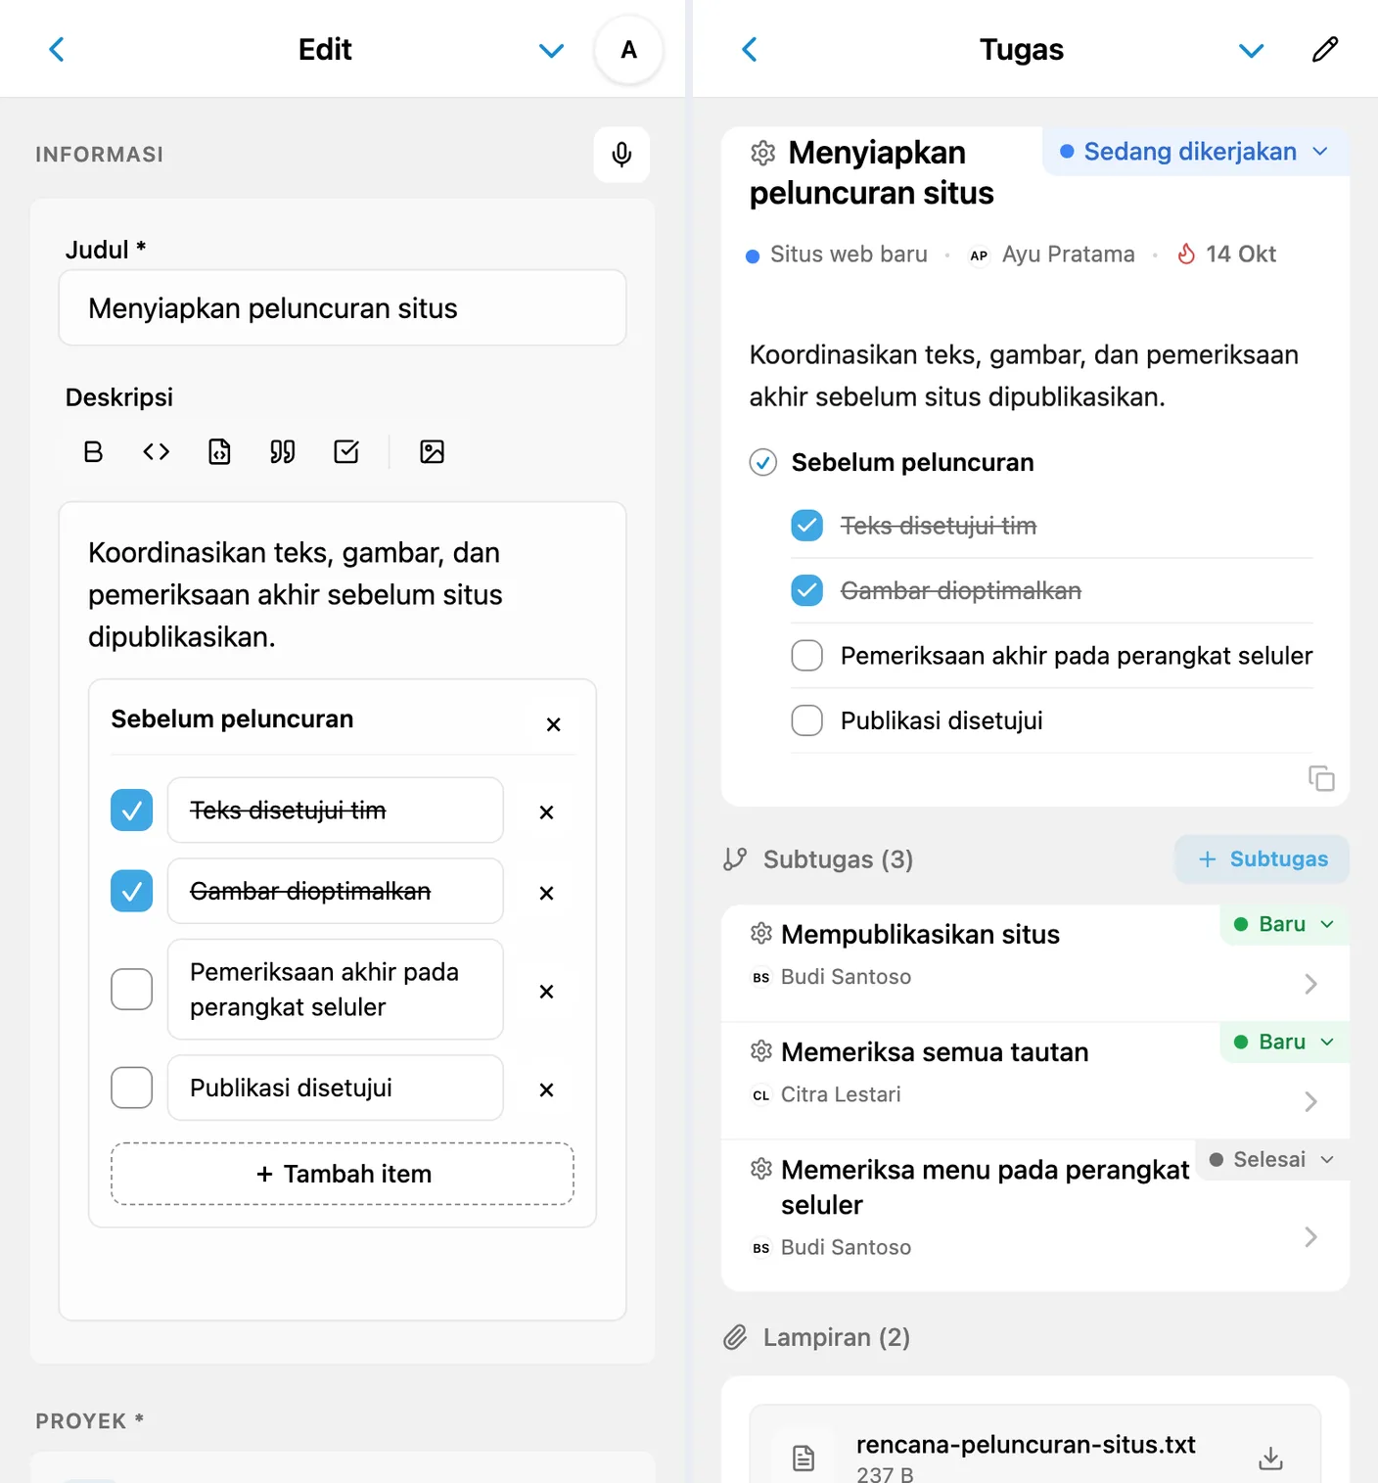The width and height of the screenshot is (1378, 1483).
Task: Click the '+ Tambah item' button
Action: click(x=343, y=1174)
